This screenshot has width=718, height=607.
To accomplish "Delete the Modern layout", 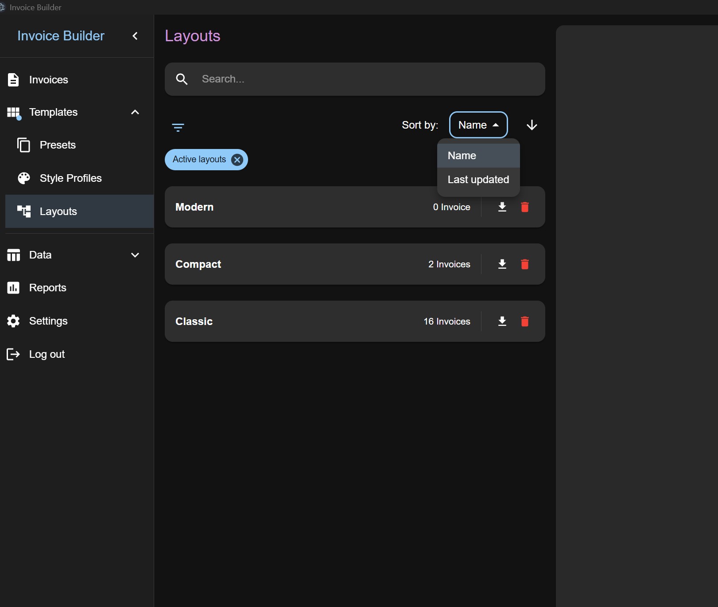I will point(525,207).
